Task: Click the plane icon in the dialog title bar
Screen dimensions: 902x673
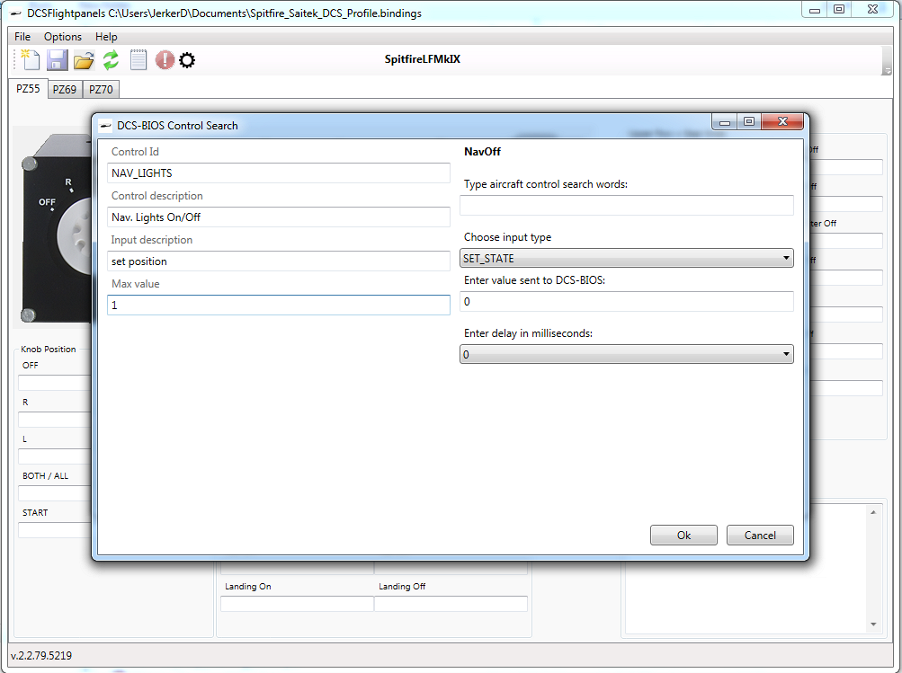Action: pyautogui.click(x=105, y=125)
